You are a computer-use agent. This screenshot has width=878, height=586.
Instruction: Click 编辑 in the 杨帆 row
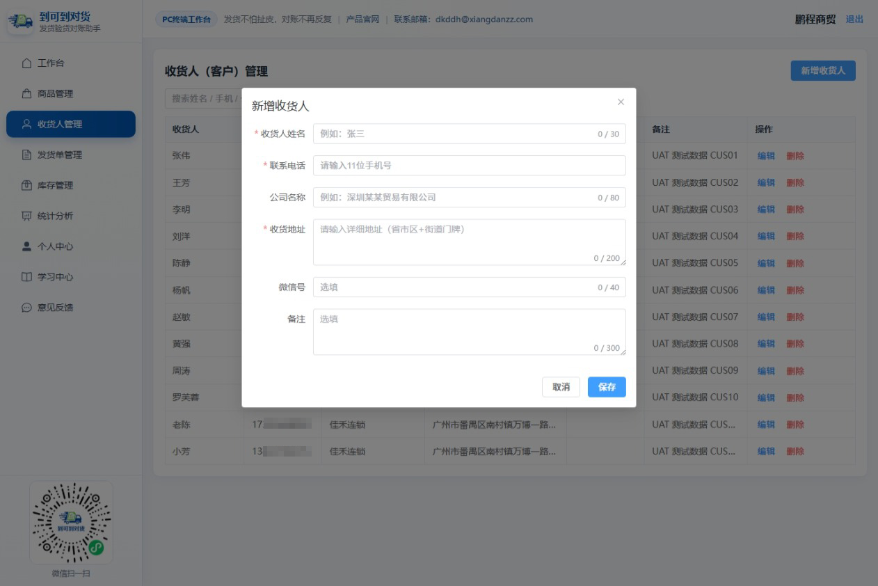click(x=766, y=290)
